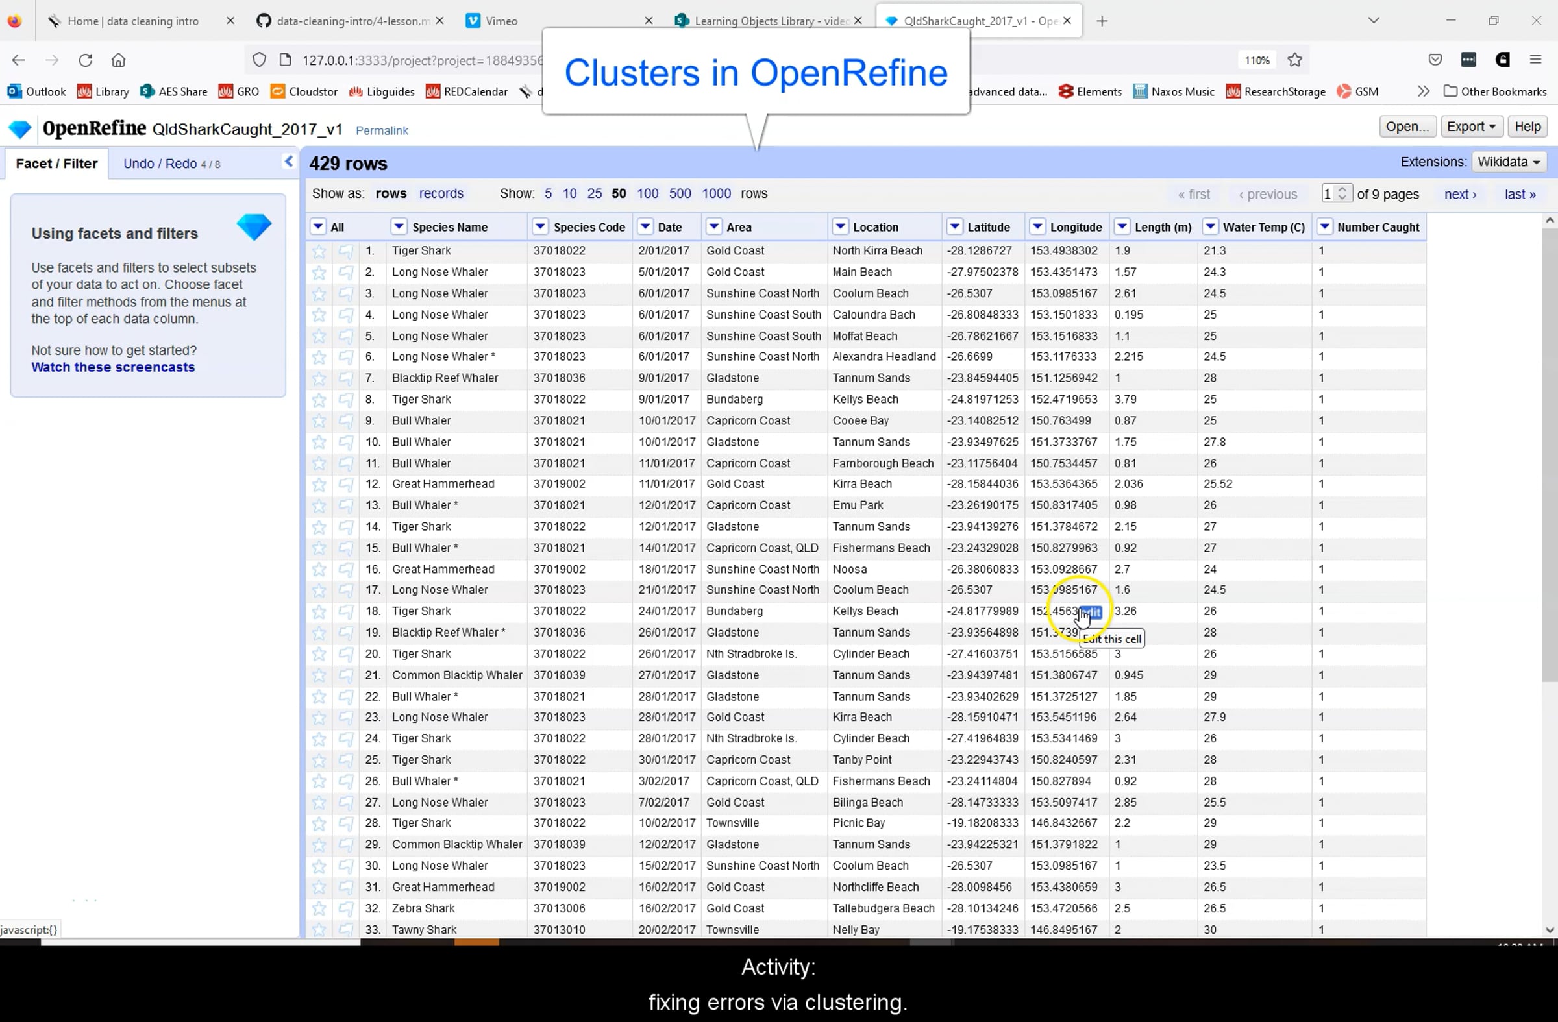The image size is (1558, 1022).
Task: Collapse the Facet / Filter side panel
Action: (x=289, y=162)
